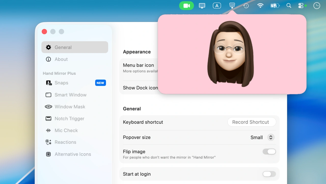Toggle the Flip image switch
The width and height of the screenshot is (326, 184).
269,152
